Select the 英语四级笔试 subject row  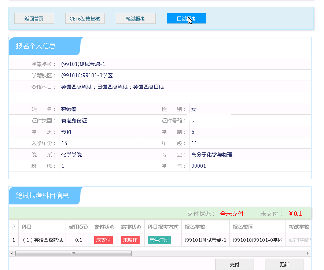point(43,240)
